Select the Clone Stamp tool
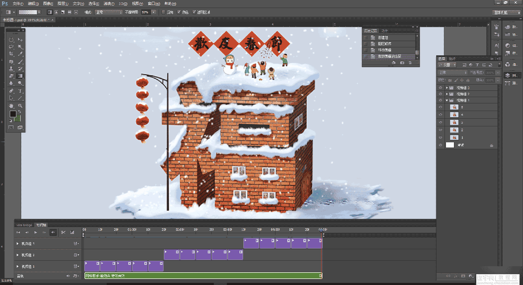 pyautogui.click(x=11, y=69)
